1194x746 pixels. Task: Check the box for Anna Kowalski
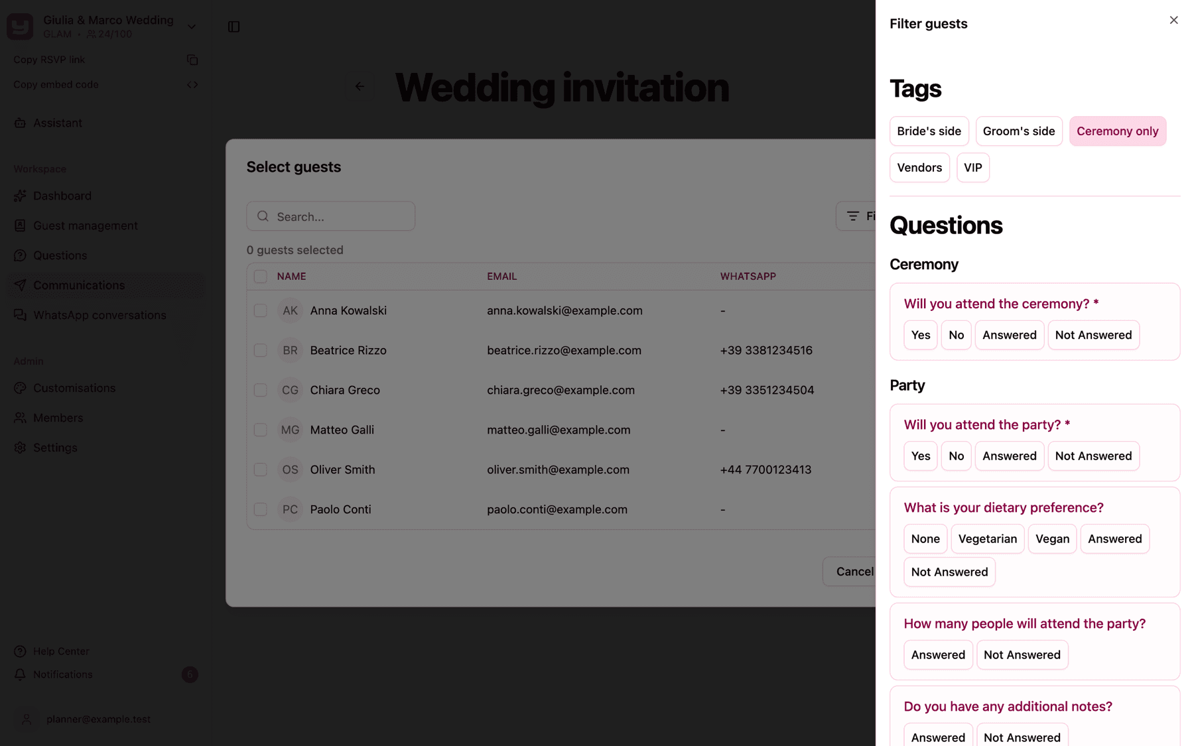pos(261,310)
